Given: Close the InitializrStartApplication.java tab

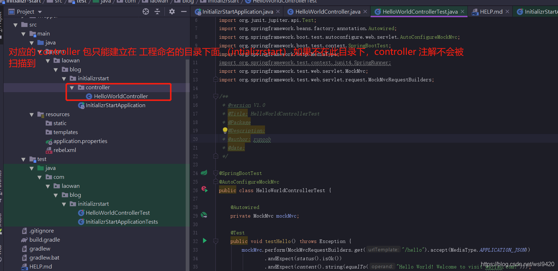Looking at the screenshot, I should (x=278, y=11).
